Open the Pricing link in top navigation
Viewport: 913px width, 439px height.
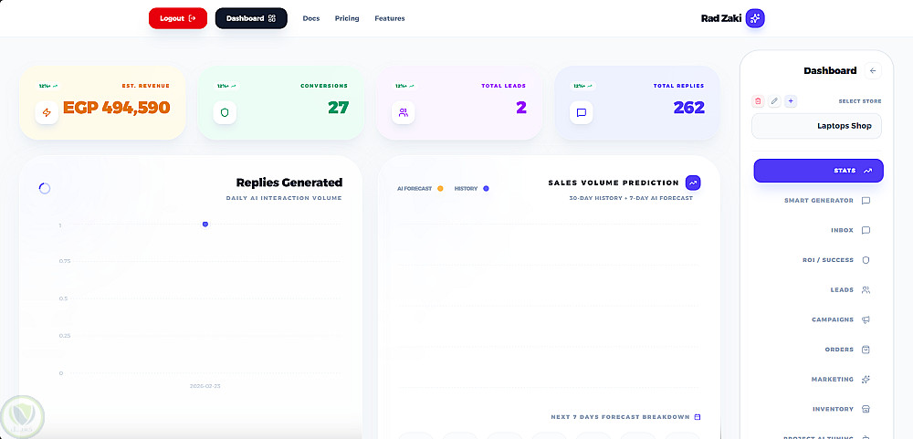pyautogui.click(x=347, y=18)
